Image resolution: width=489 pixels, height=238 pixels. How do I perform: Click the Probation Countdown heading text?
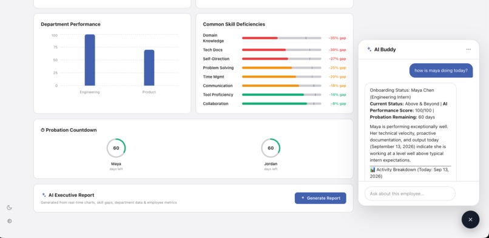[71, 130]
